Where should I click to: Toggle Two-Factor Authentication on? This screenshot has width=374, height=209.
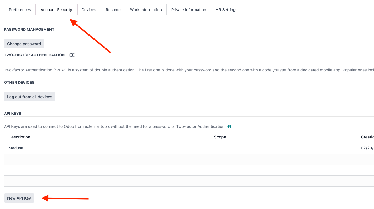click(72, 55)
